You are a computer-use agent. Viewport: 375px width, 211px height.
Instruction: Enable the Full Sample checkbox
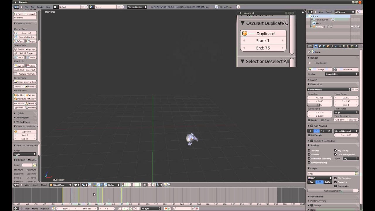[309, 135]
